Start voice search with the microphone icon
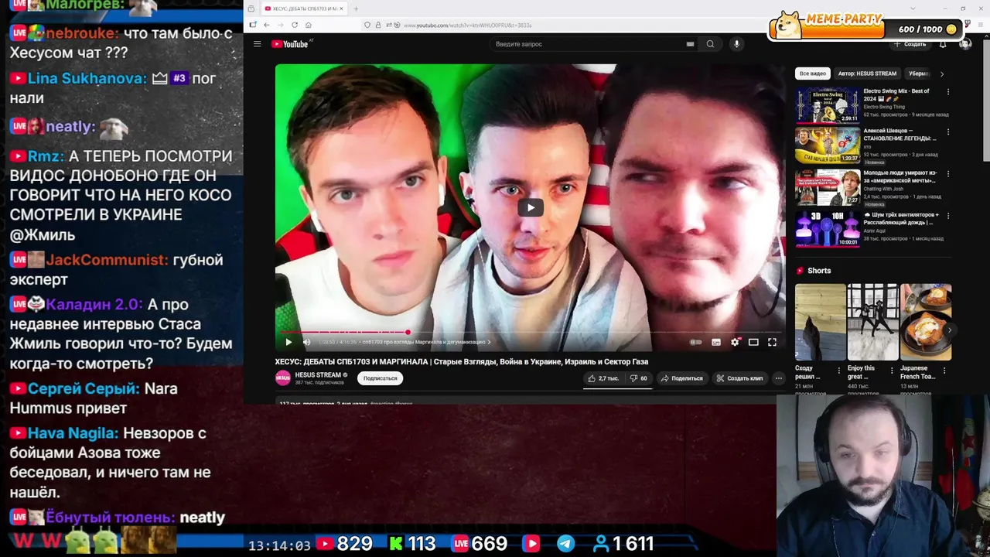 (x=736, y=44)
